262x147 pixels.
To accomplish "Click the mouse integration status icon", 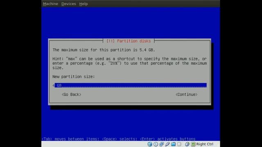I will [x=187, y=144].
